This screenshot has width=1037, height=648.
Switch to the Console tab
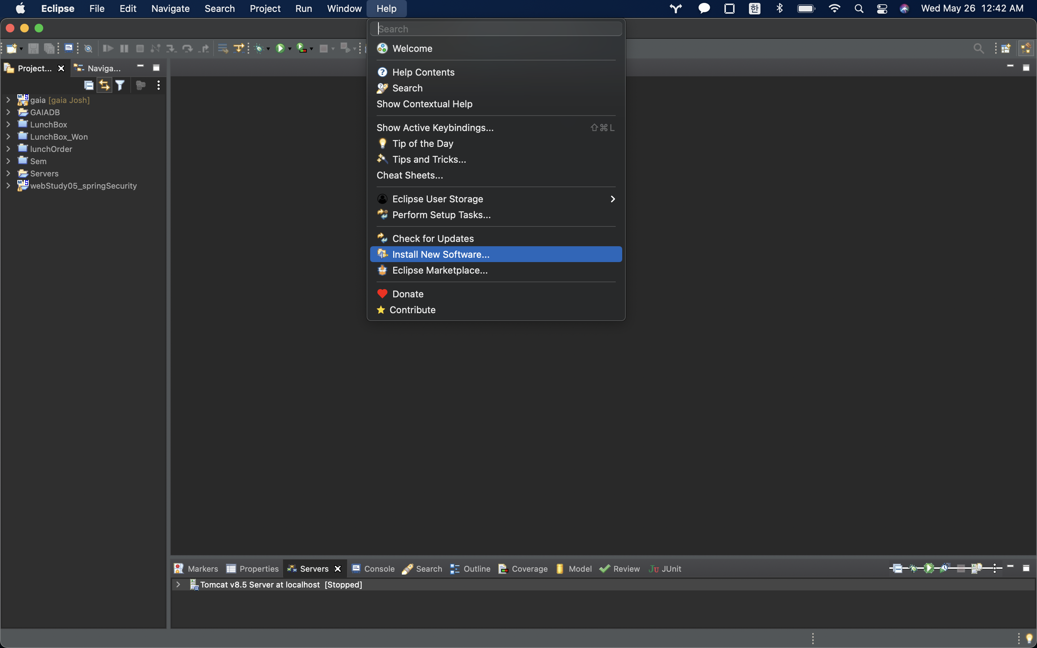point(373,568)
